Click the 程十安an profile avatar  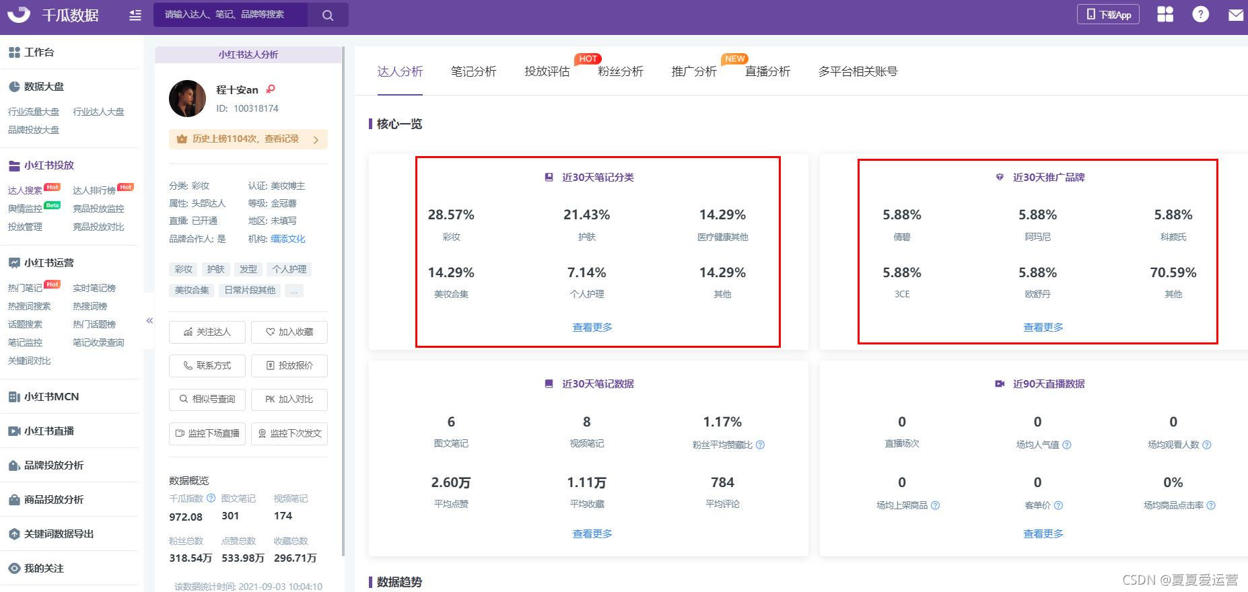[x=187, y=98]
